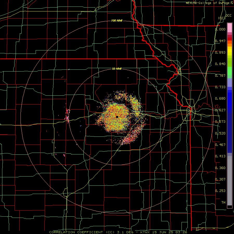Click the 0.520 legend value
This screenshot has height=234, width=234.
(220, 133)
